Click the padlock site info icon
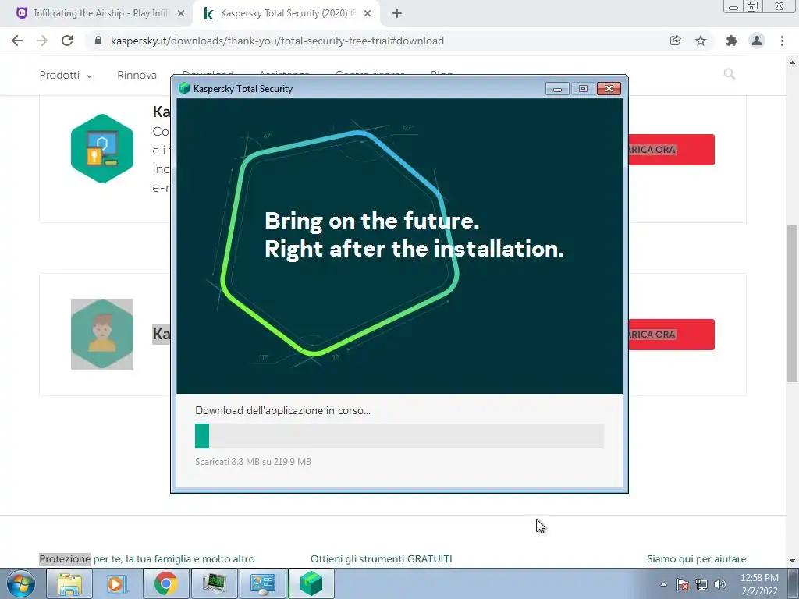This screenshot has width=799, height=599. 98,41
